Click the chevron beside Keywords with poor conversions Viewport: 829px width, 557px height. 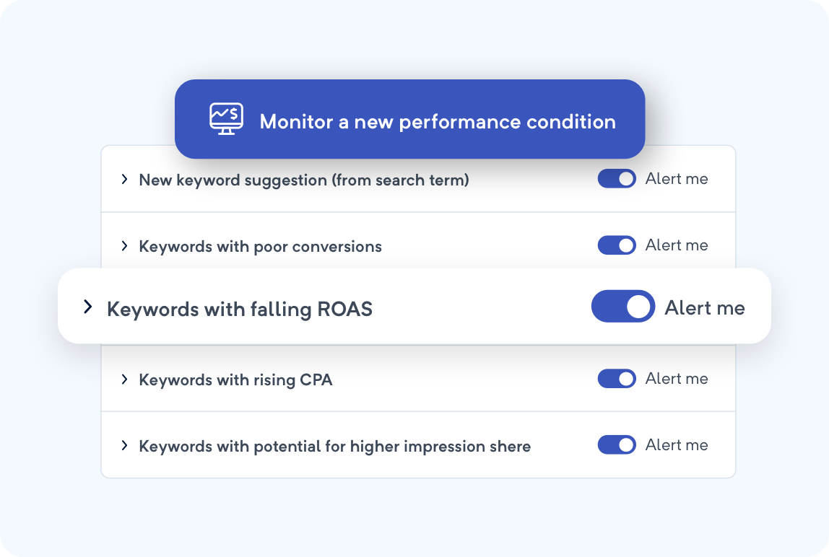tap(124, 245)
